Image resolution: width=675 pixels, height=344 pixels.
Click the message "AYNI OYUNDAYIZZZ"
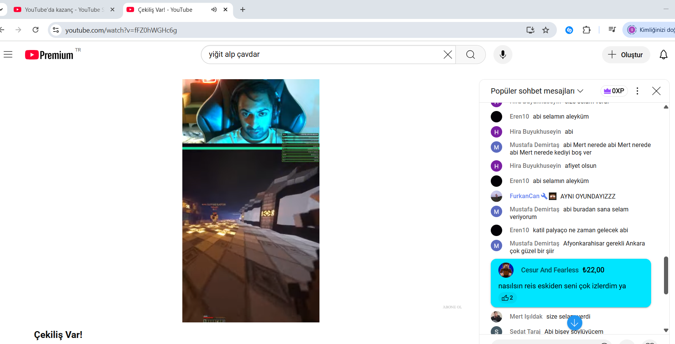588,196
